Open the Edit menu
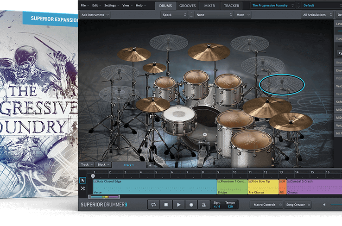The height and width of the screenshot is (226, 342). 97,6
